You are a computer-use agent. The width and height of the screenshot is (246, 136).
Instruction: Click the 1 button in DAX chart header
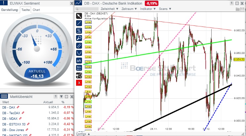pos(231,3)
